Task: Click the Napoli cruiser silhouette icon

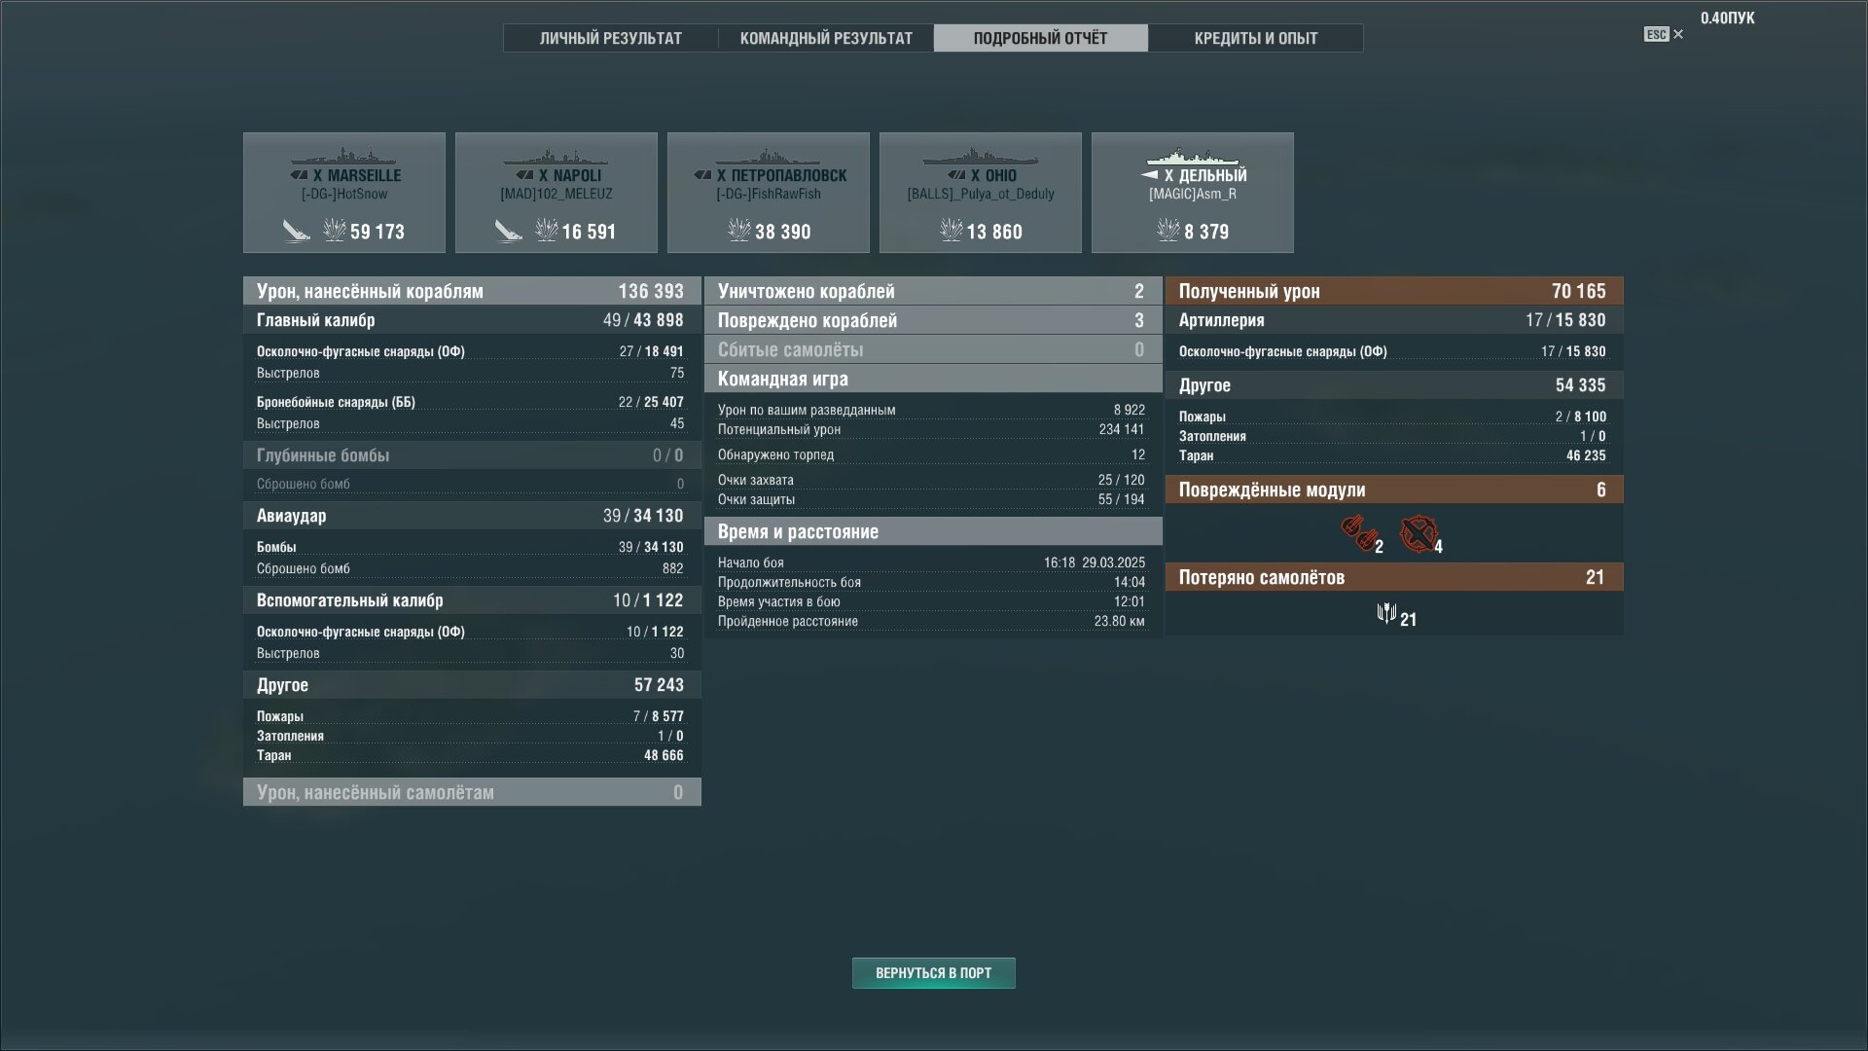Action: [x=556, y=157]
